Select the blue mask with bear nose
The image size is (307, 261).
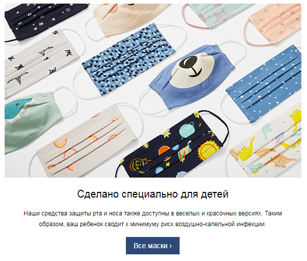point(192,76)
